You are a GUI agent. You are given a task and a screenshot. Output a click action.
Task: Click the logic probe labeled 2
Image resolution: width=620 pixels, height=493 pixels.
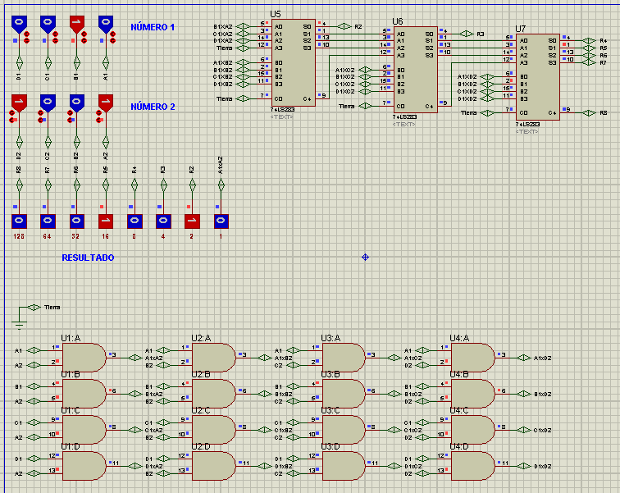(x=192, y=221)
